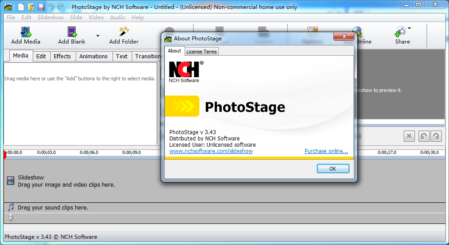The width and height of the screenshot is (449, 245).
Task: Click the Options wrench icon in toolbar
Action: pos(312,29)
